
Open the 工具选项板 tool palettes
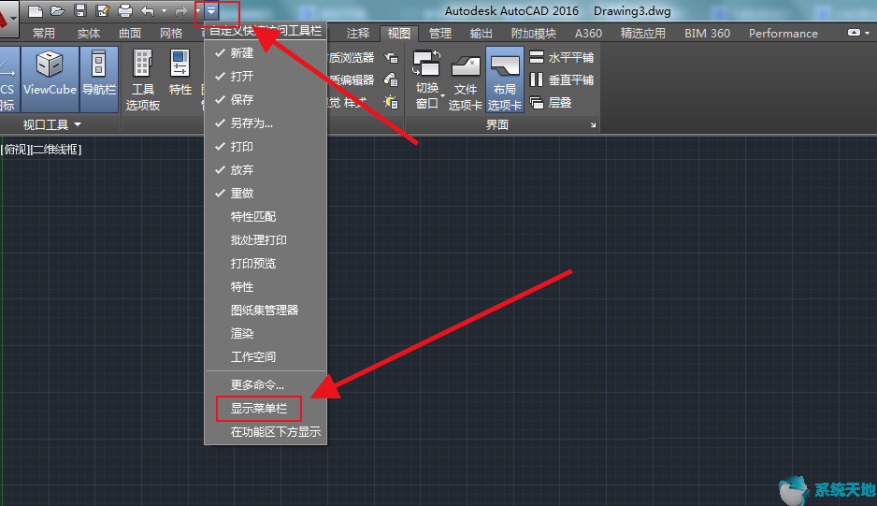click(143, 80)
